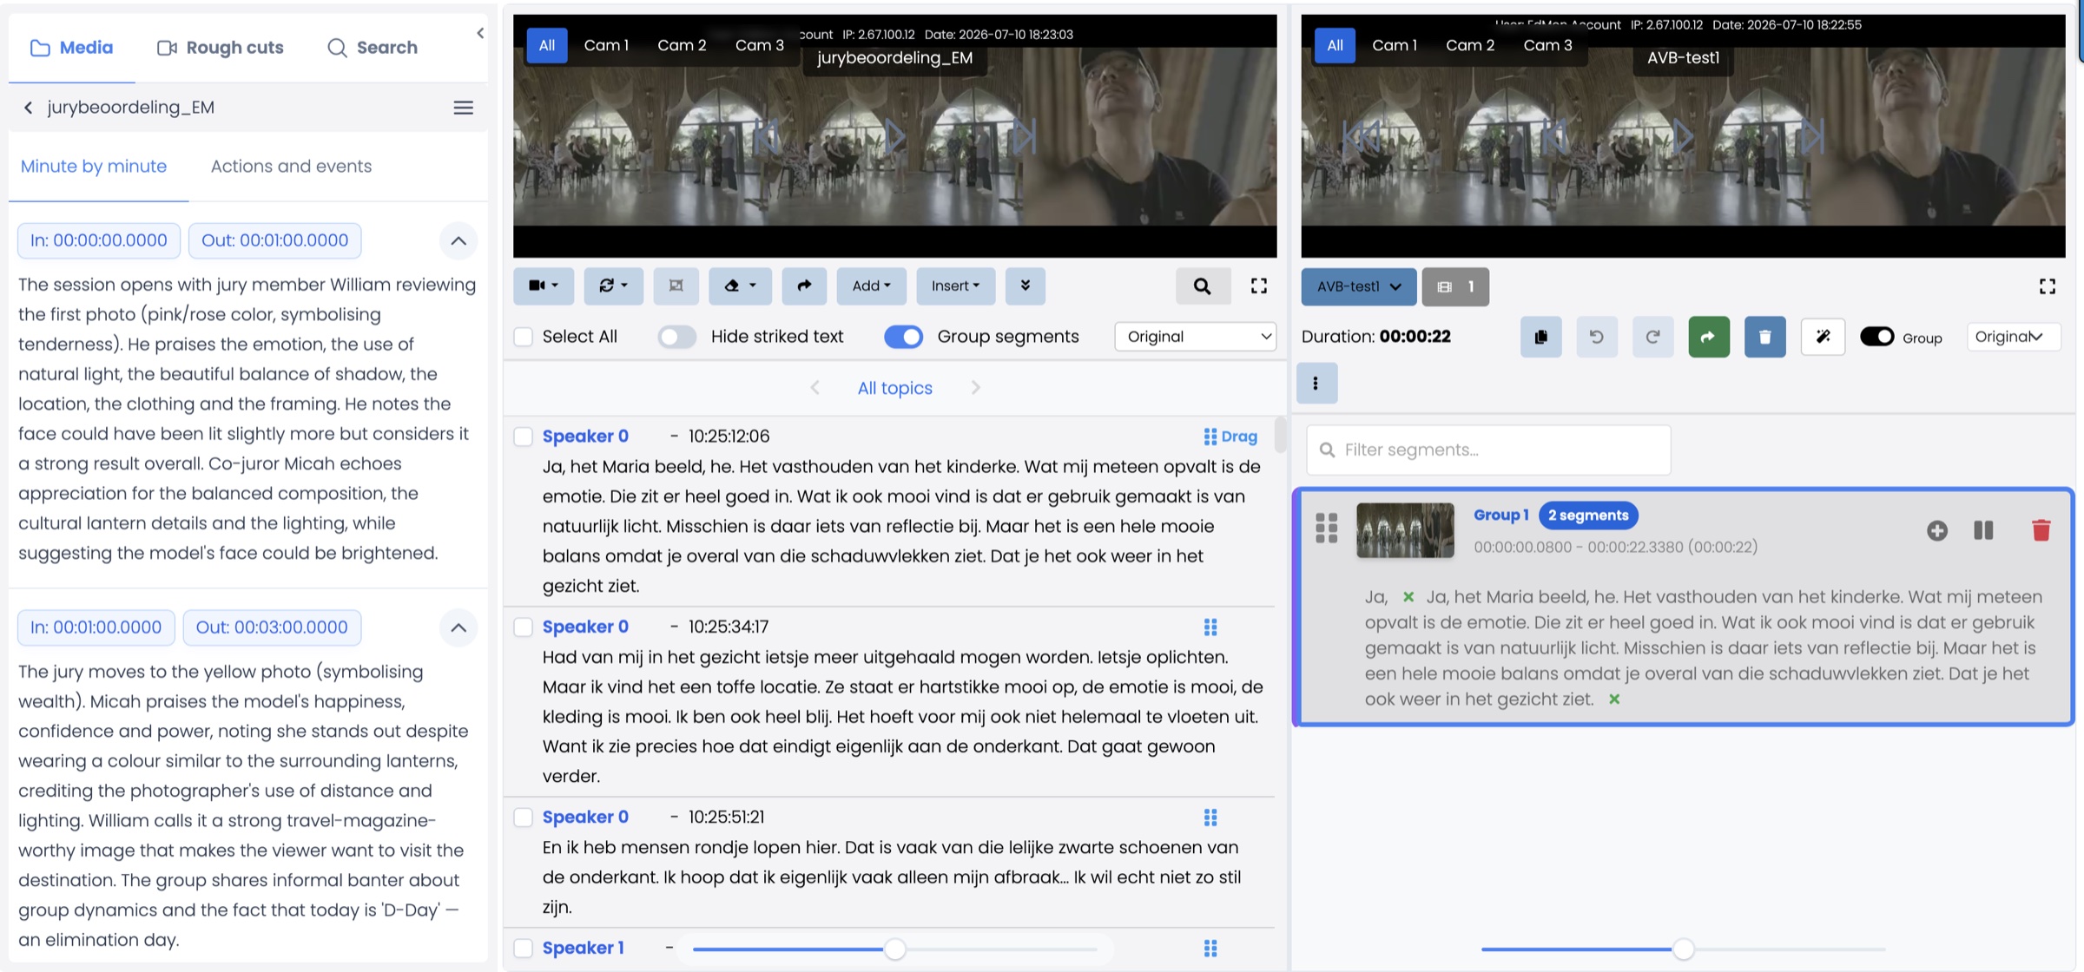Open the three-dot options menu under Duration
Viewport: 2084px width, 972px height.
click(1316, 384)
